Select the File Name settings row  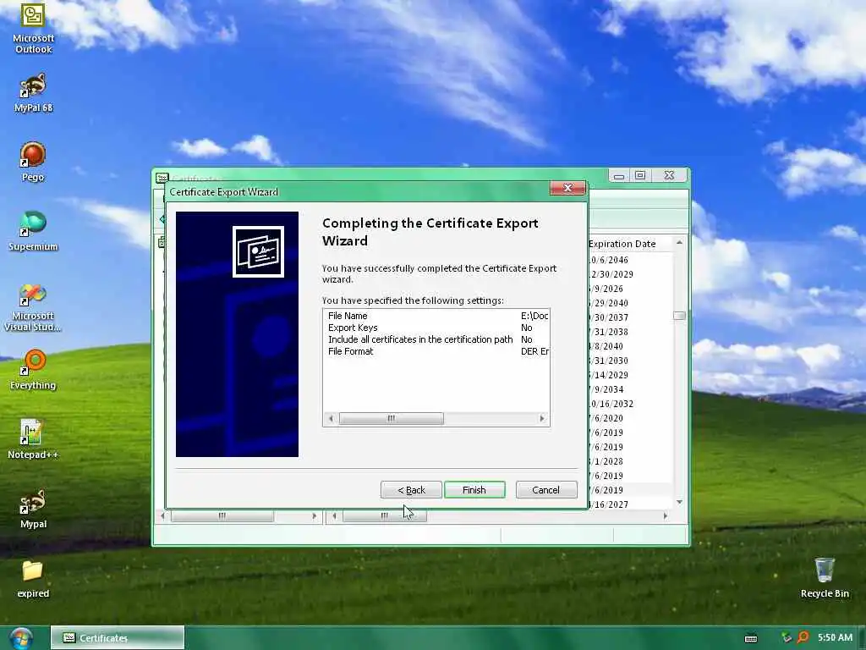point(436,316)
